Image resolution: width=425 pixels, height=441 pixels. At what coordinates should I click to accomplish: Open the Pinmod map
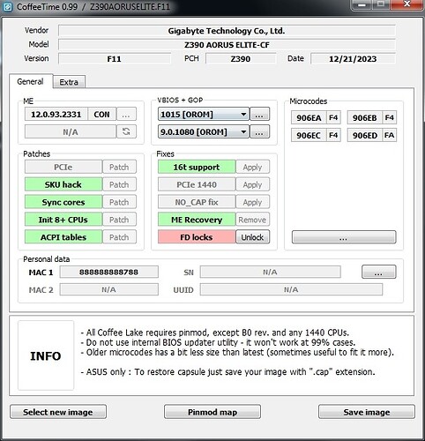pos(212,412)
